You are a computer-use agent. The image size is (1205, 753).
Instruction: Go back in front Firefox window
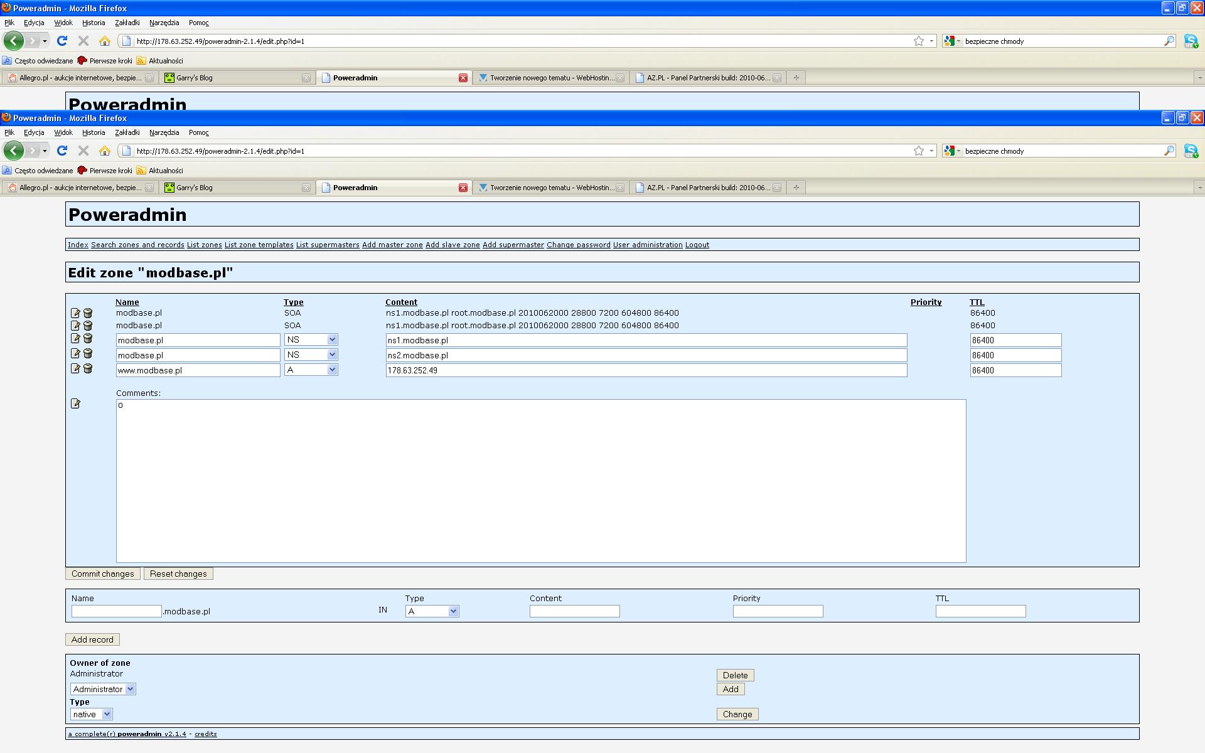click(x=14, y=151)
